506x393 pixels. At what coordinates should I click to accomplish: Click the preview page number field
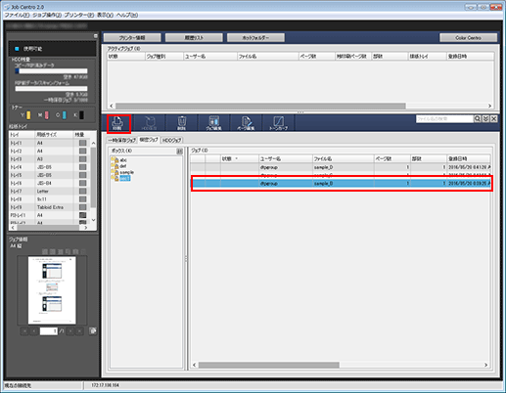click(49, 331)
